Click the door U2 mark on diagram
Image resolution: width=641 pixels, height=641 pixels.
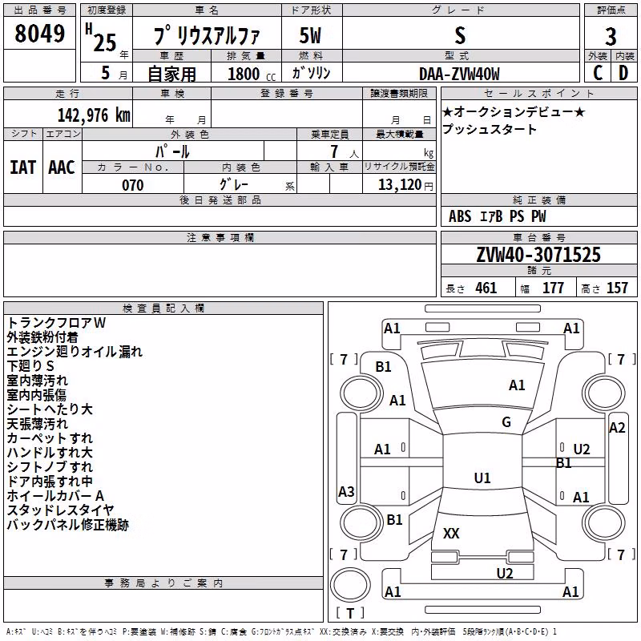point(582,450)
